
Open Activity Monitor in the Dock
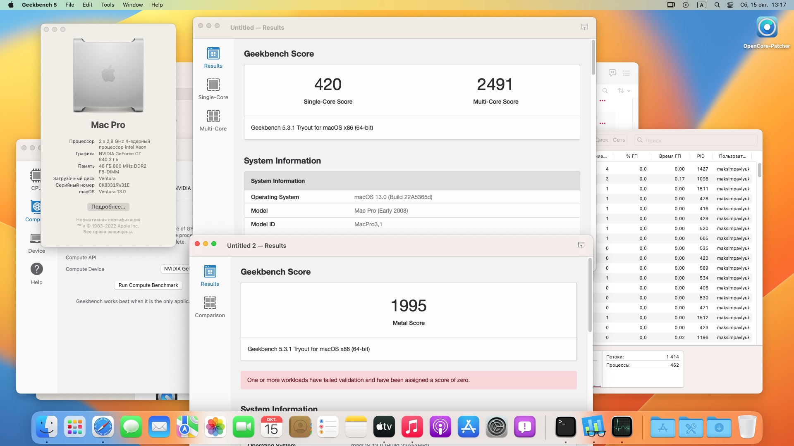[622, 427]
